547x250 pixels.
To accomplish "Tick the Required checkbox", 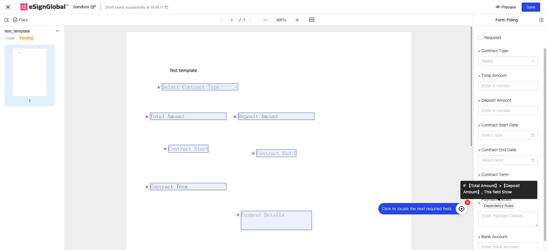I will 480,38.
